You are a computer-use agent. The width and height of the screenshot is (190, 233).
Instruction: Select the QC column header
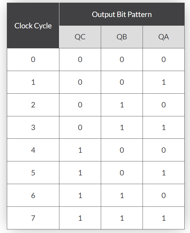point(80,37)
